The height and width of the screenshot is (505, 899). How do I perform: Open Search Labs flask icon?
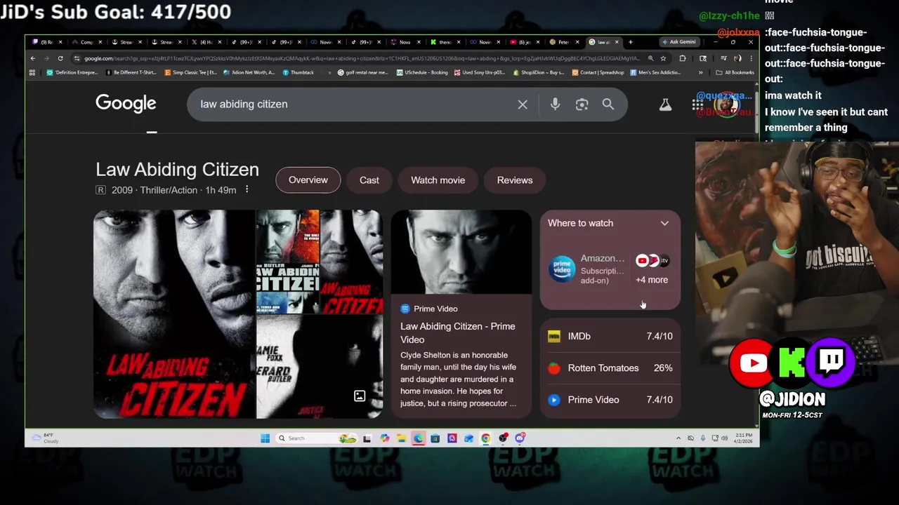coord(665,105)
